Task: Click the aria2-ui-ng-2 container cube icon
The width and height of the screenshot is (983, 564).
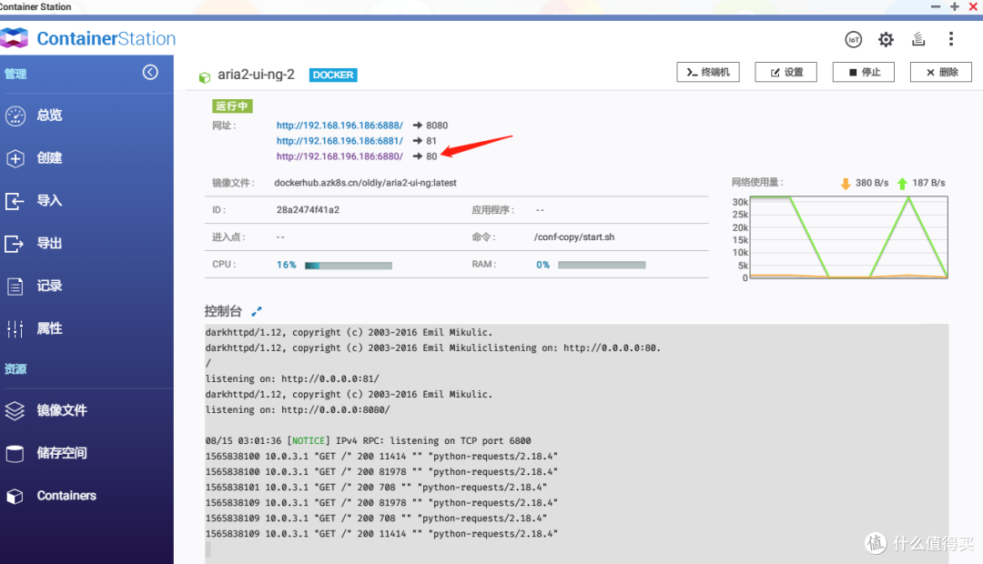Action: click(x=205, y=76)
